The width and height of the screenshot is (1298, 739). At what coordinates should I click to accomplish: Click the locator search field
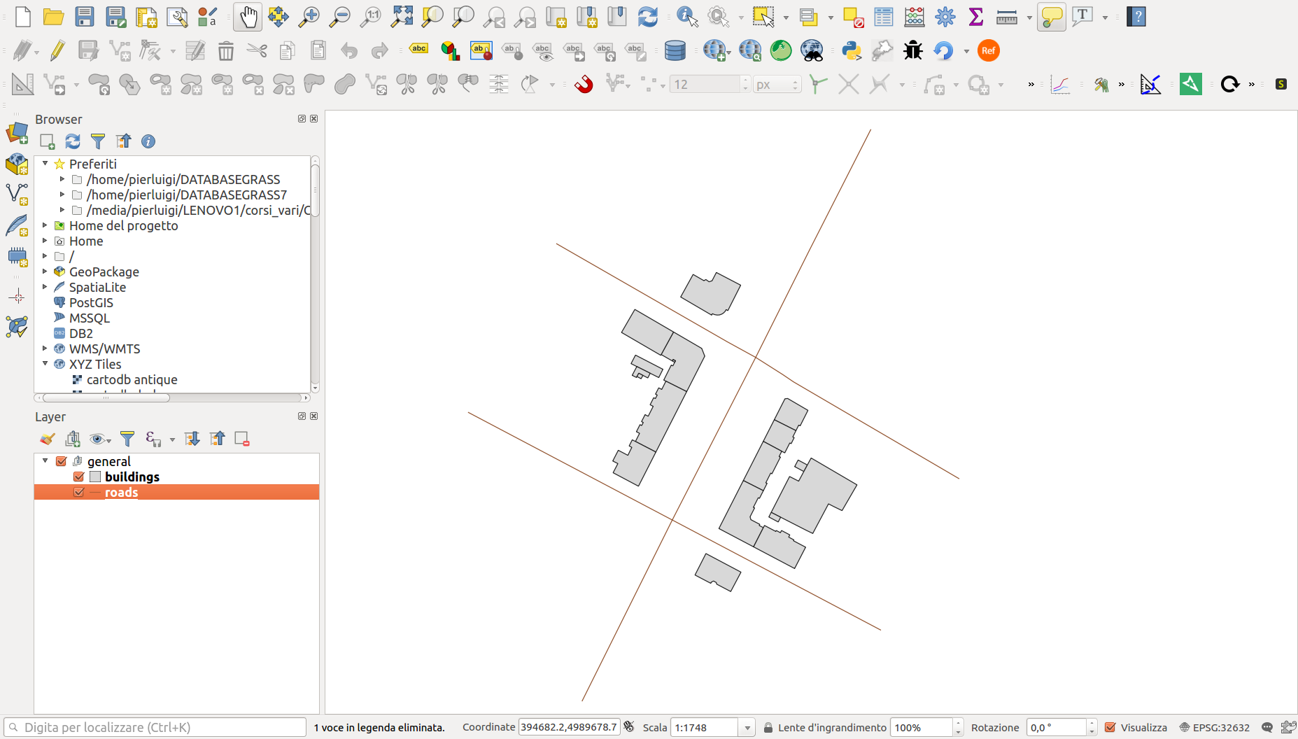(x=155, y=727)
